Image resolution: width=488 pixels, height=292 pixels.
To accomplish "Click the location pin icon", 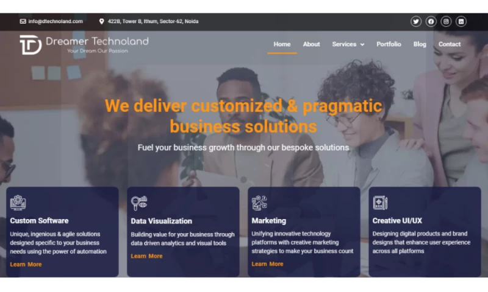I will coord(101,21).
